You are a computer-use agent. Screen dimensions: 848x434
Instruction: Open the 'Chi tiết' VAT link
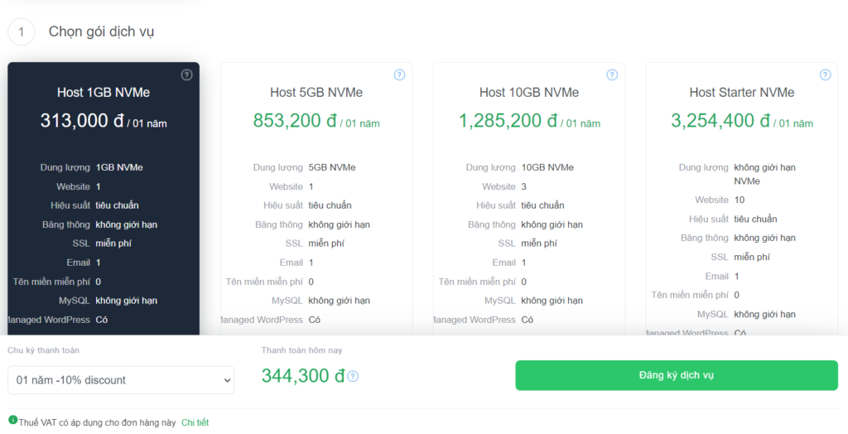pos(195,422)
